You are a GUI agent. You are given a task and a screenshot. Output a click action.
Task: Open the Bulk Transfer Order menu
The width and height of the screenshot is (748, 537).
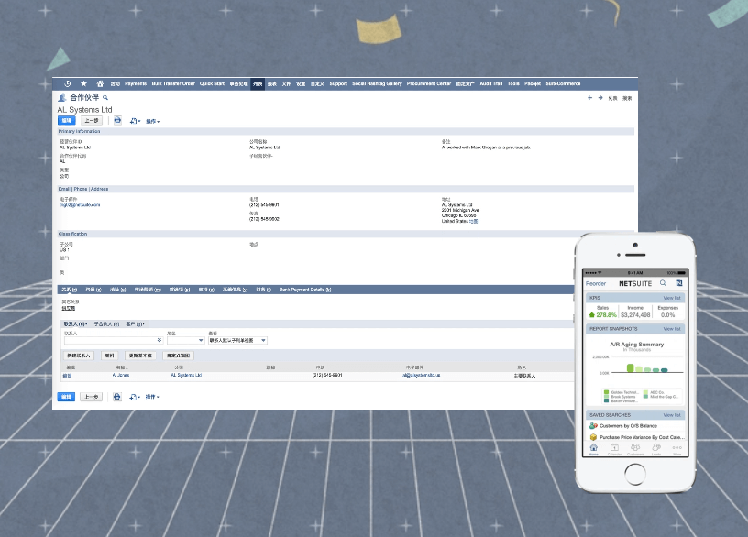tap(173, 83)
